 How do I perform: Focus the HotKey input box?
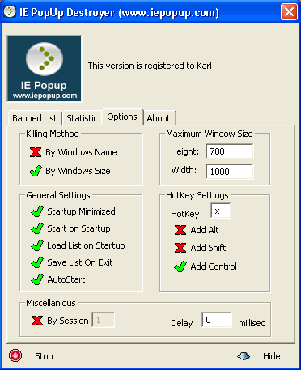coord(221,211)
